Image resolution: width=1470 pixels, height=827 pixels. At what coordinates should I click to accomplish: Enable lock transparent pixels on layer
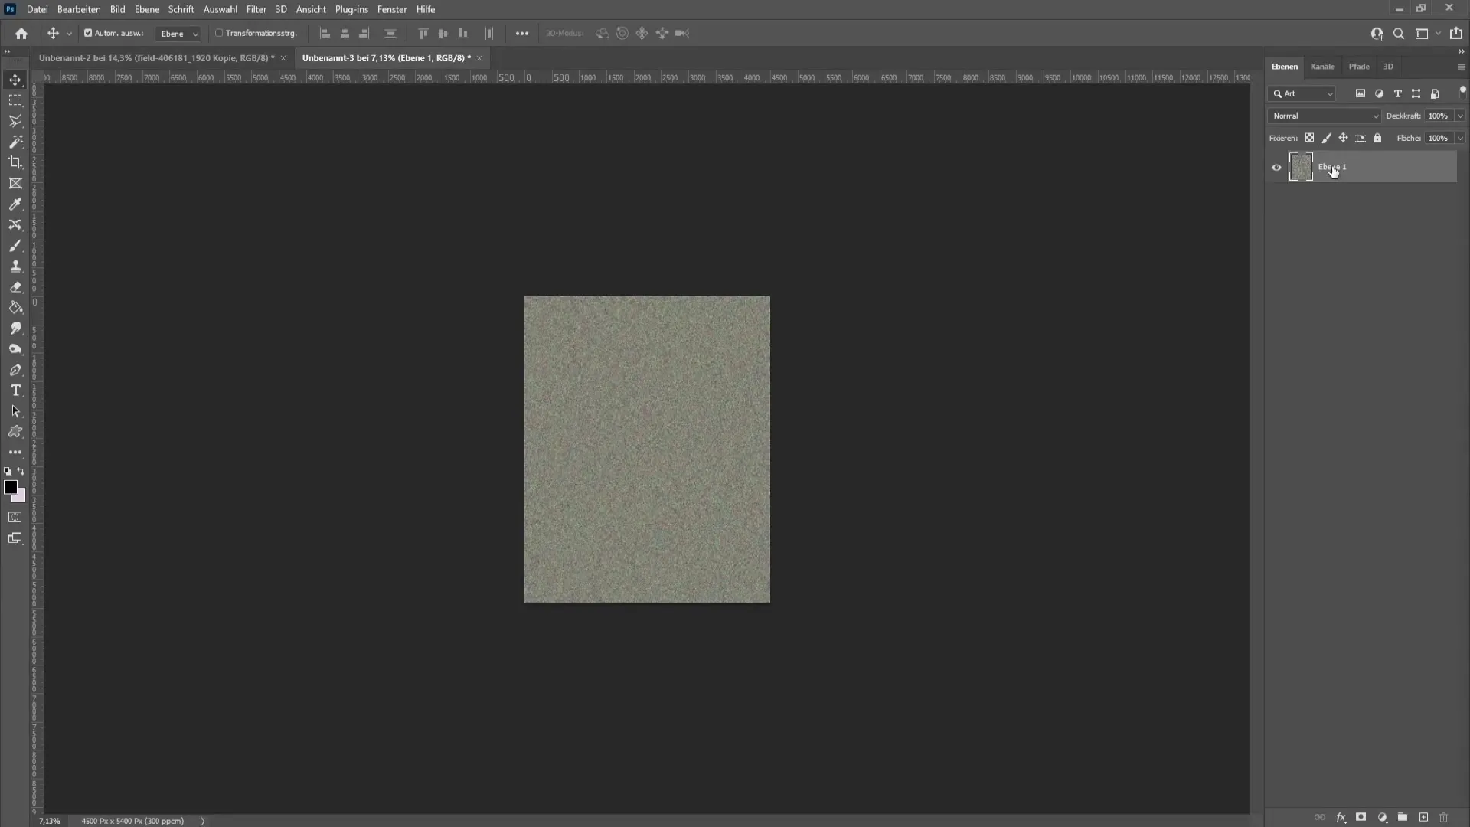[1308, 137]
